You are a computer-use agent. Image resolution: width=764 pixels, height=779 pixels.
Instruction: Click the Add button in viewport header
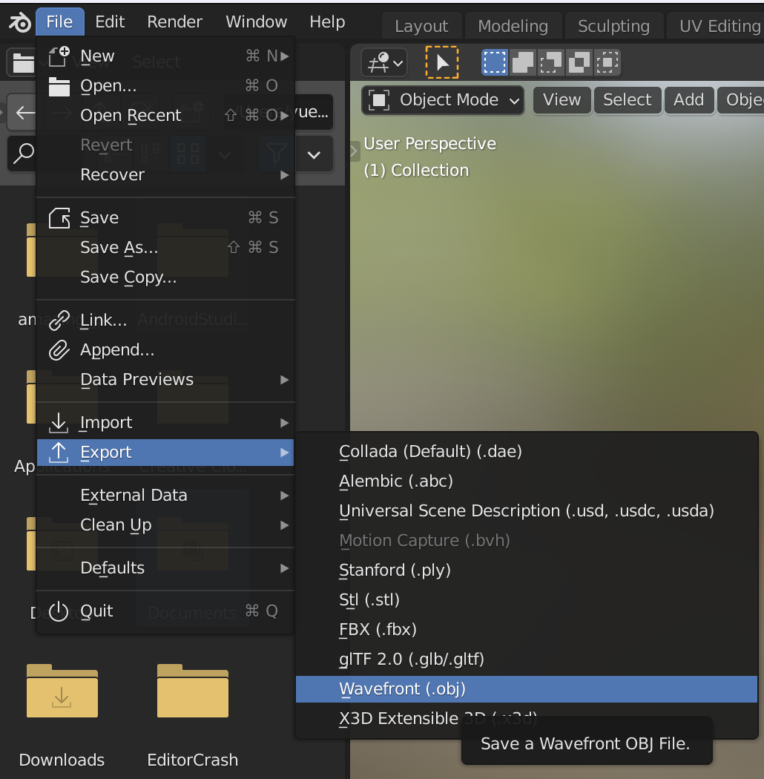click(x=689, y=100)
